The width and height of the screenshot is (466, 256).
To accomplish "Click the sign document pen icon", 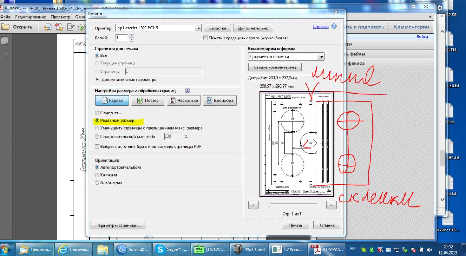I will (x=71, y=27).
